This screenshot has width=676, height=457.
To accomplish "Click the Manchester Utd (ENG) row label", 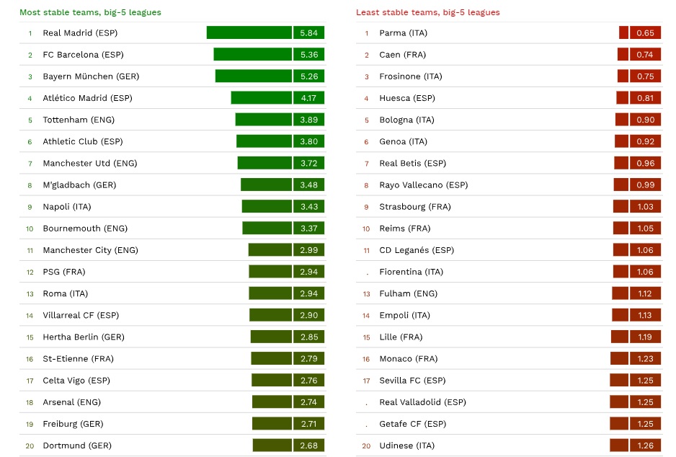I will 89,164.
